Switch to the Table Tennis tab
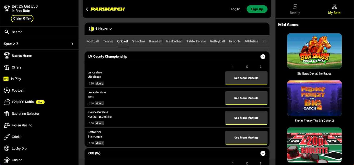 click(196, 41)
